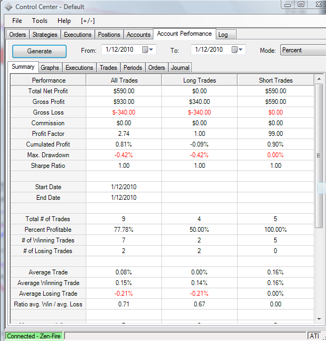Open the Tools menu

tap(39, 21)
